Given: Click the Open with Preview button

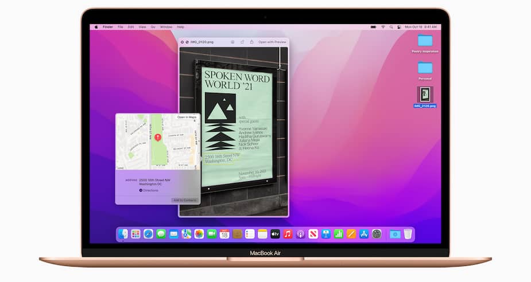Looking at the screenshot, I should pyautogui.click(x=272, y=42).
